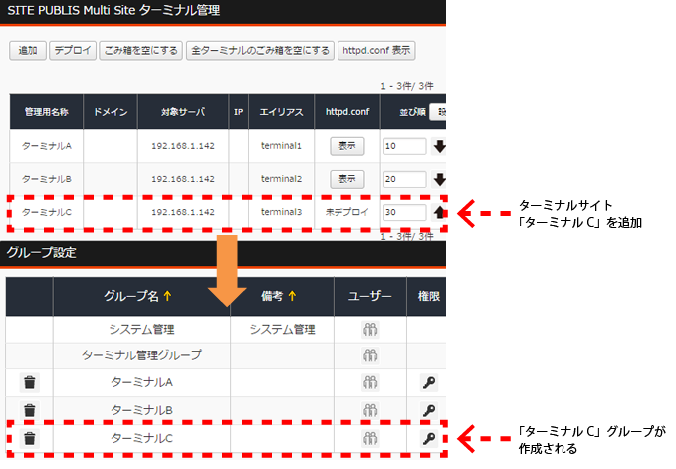The height and width of the screenshot is (469, 676).
Task: Open users icon for ターミナルA group
Action: [x=370, y=382]
